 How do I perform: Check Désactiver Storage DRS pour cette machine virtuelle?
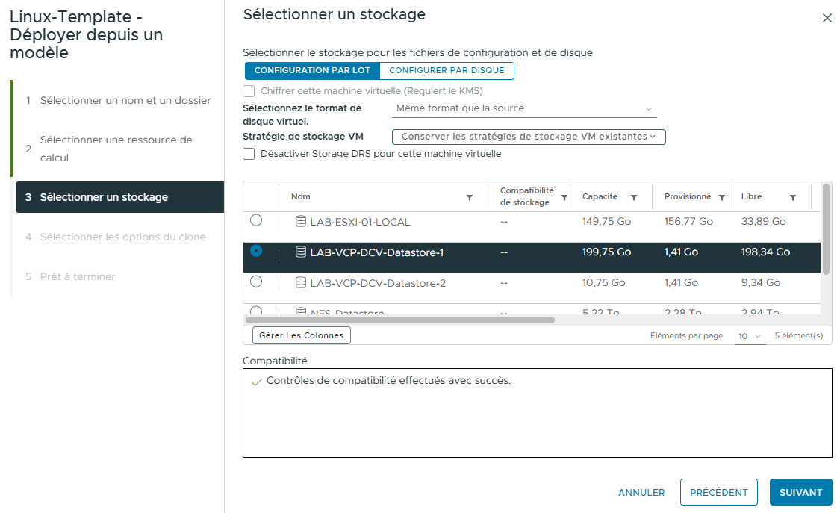[x=247, y=154]
